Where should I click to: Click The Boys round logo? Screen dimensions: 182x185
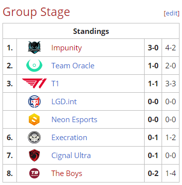(34, 173)
